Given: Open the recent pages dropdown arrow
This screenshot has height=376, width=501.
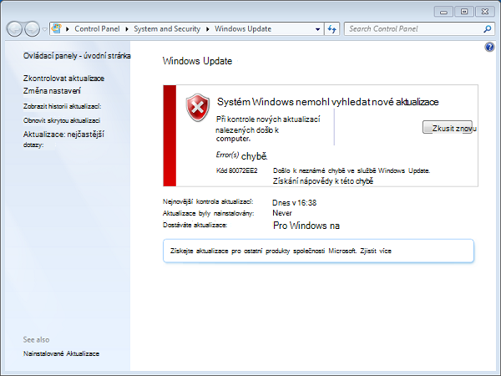Looking at the screenshot, I should 45,29.
